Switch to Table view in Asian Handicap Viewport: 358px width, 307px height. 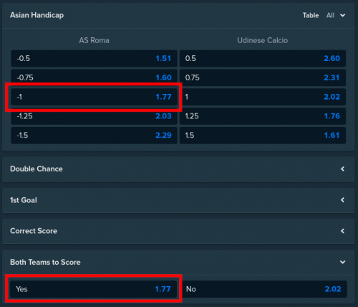pyautogui.click(x=311, y=15)
